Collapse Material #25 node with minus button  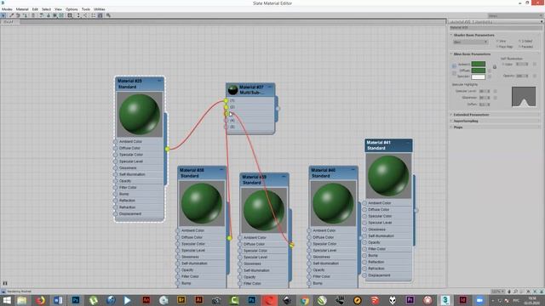pyautogui.click(x=159, y=81)
